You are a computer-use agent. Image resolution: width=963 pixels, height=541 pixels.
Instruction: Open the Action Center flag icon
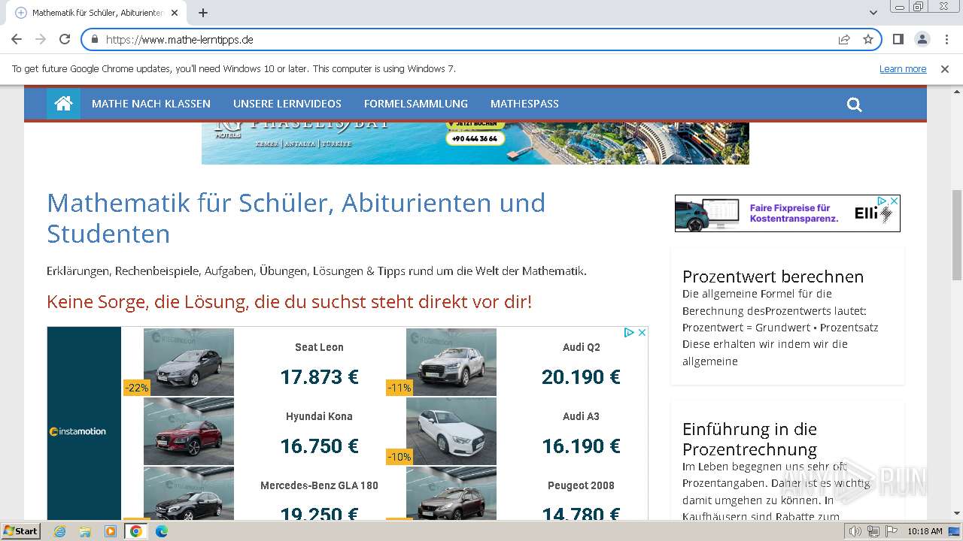click(890, 531)
